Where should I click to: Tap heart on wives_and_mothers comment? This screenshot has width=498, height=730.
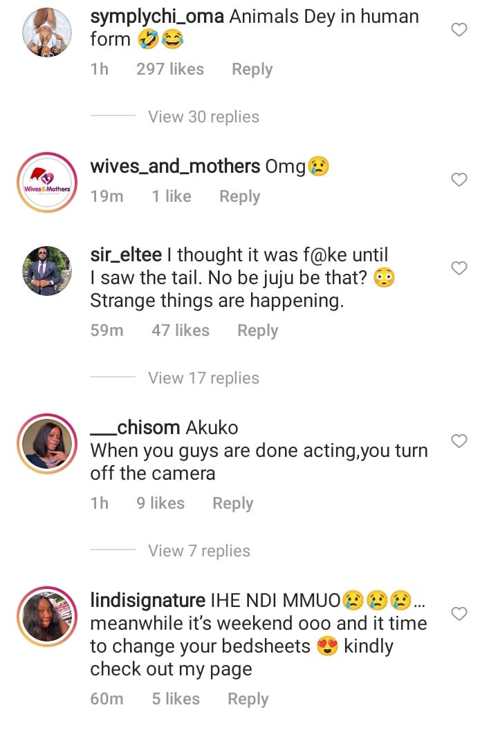click(459, 180)
